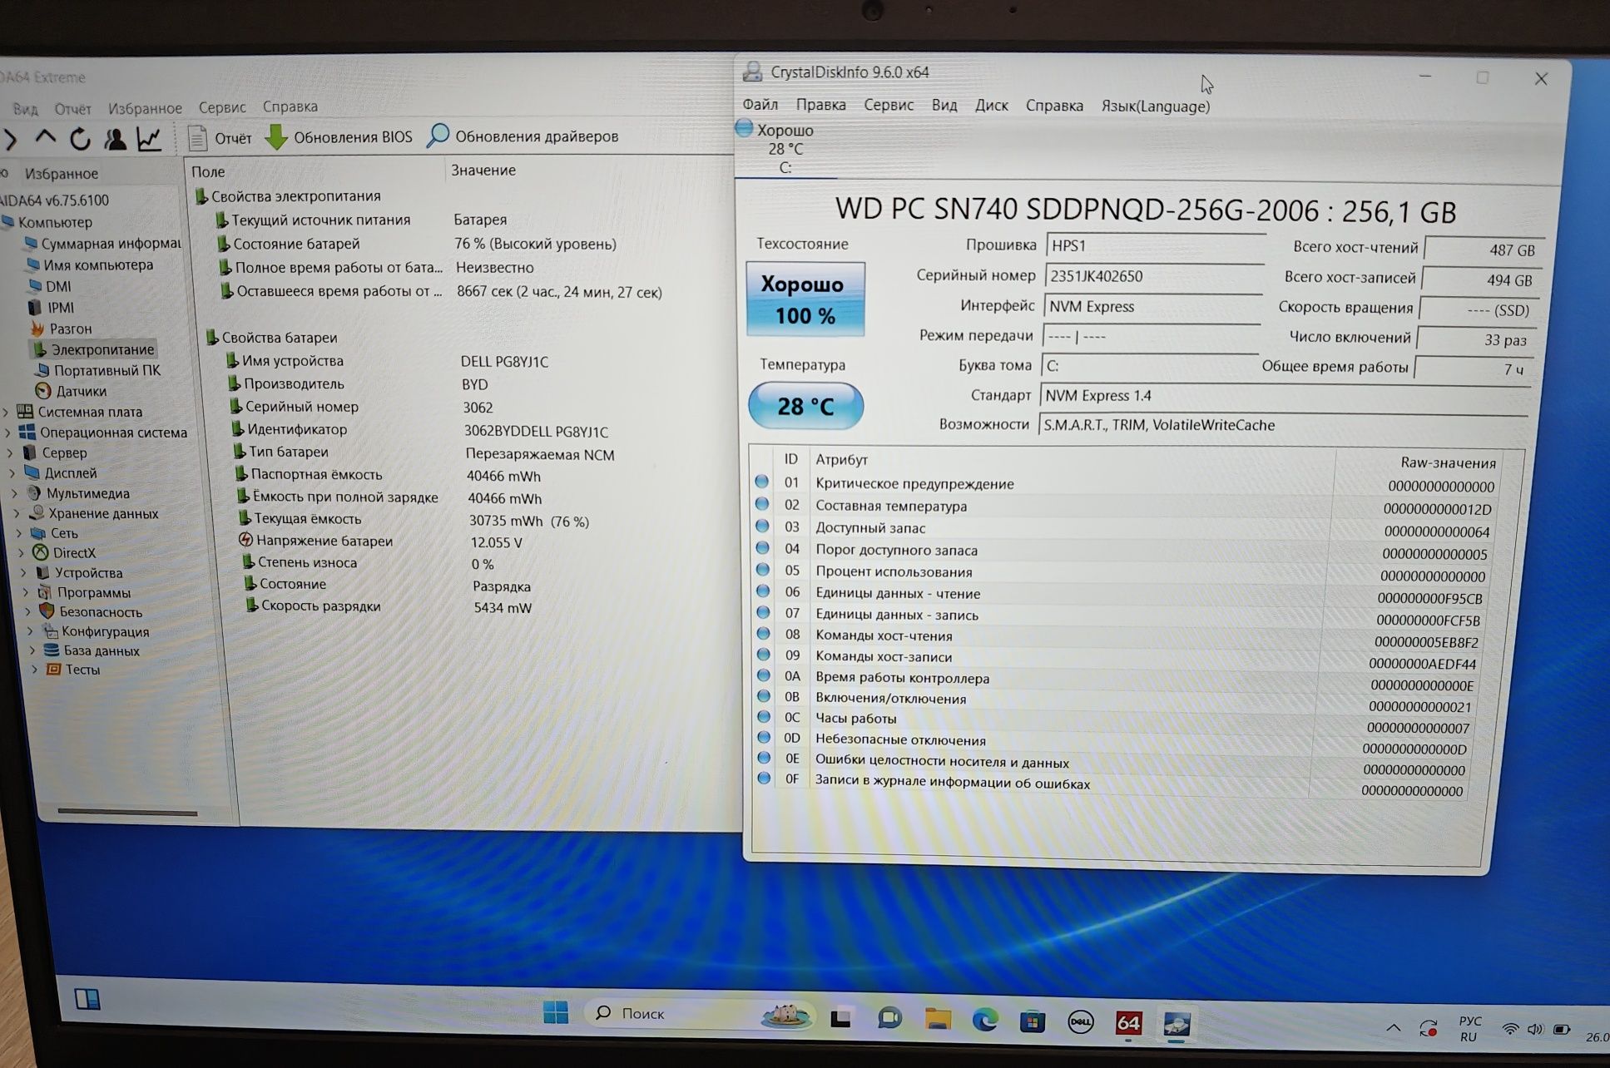Expand Сеть tree node

(19, 533)
